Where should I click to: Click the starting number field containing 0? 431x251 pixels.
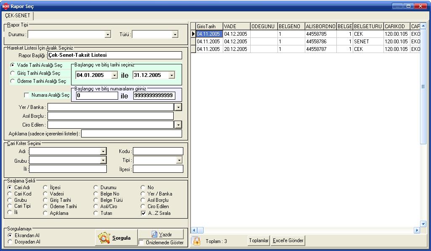coord(97,96)
